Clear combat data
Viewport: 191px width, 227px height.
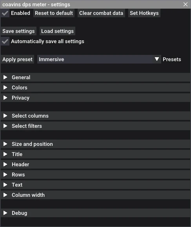point(101,13)
